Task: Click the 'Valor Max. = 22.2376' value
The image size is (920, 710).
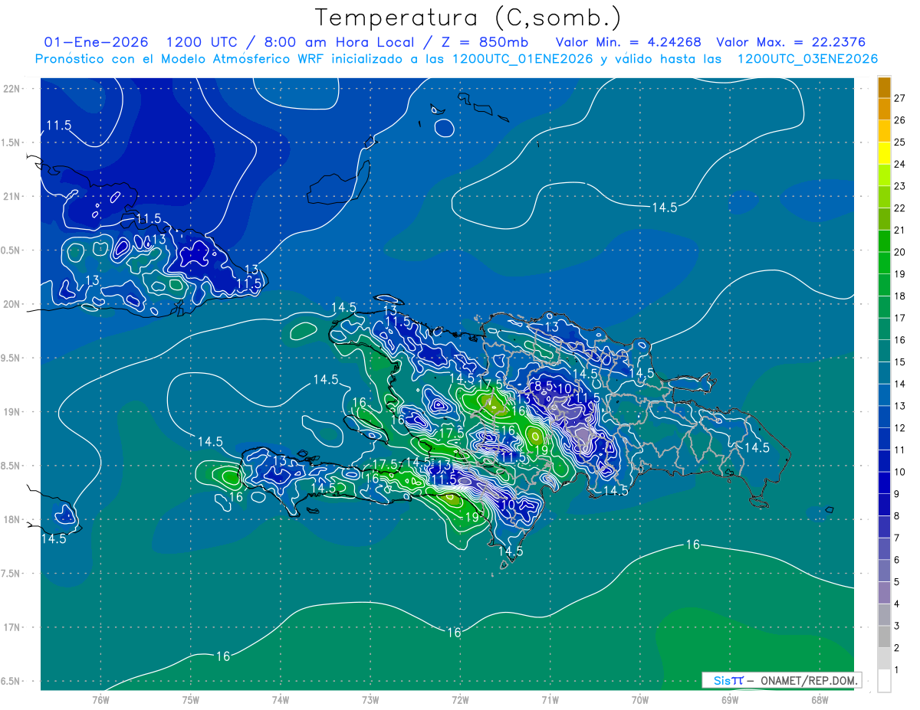Action: [x=791, y=42]
